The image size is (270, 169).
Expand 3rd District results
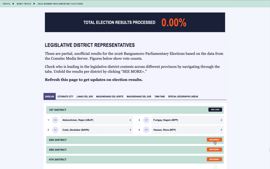tap(214, 149)
